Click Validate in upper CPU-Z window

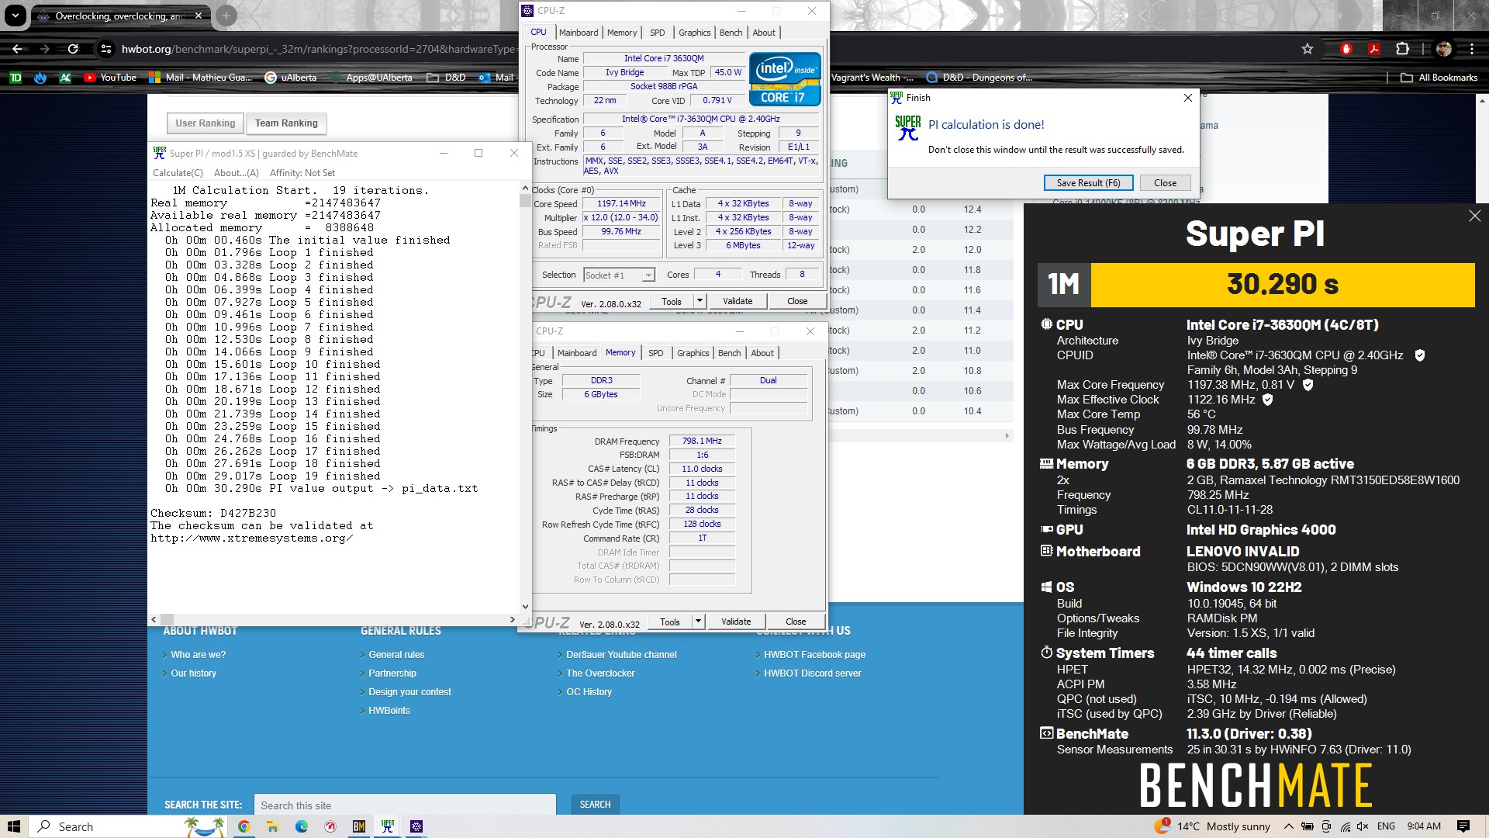(738, 301)
